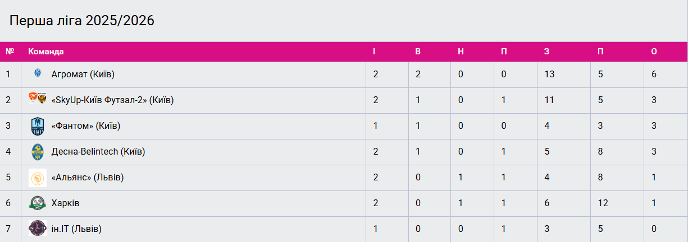
Task: Click the Десна-Belintech team logo
Action: point(38,151)
